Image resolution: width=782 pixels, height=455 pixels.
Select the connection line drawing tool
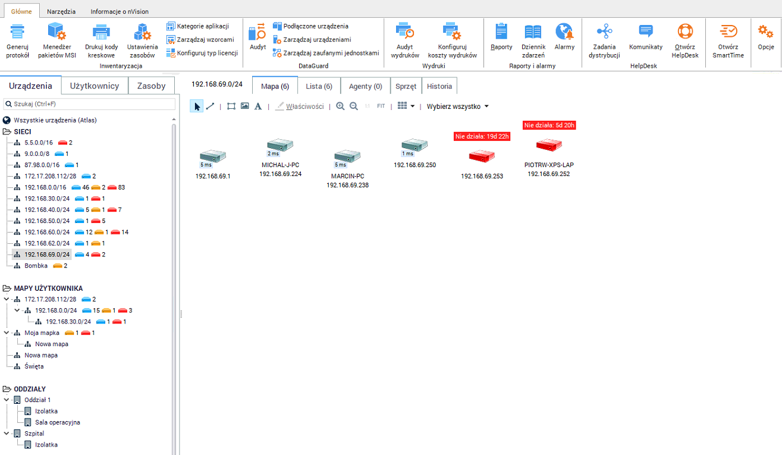pyautogui.click(x=210, y=106)
